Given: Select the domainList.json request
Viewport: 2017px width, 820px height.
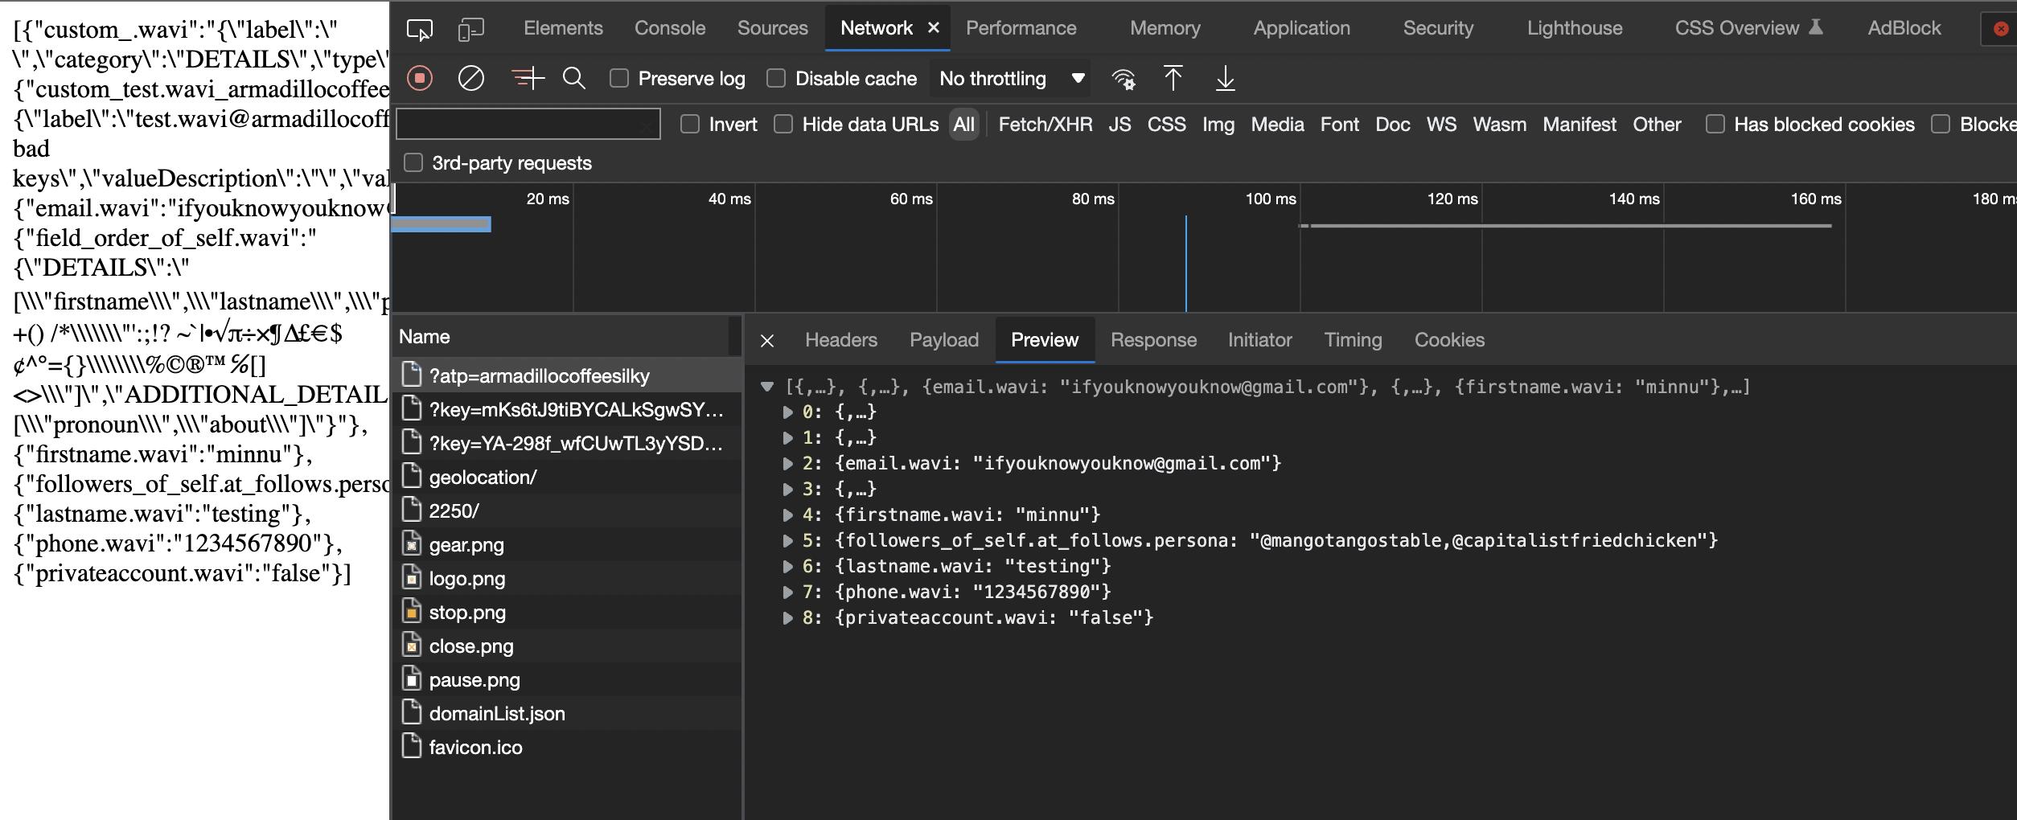Looking at the screenshot, I should click(x=496, y=713).
